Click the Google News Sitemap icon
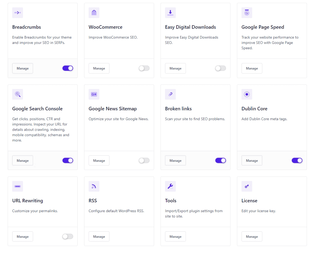Image resolution: width=313 pixels, height=256 pixels. (x=94, y=94)
